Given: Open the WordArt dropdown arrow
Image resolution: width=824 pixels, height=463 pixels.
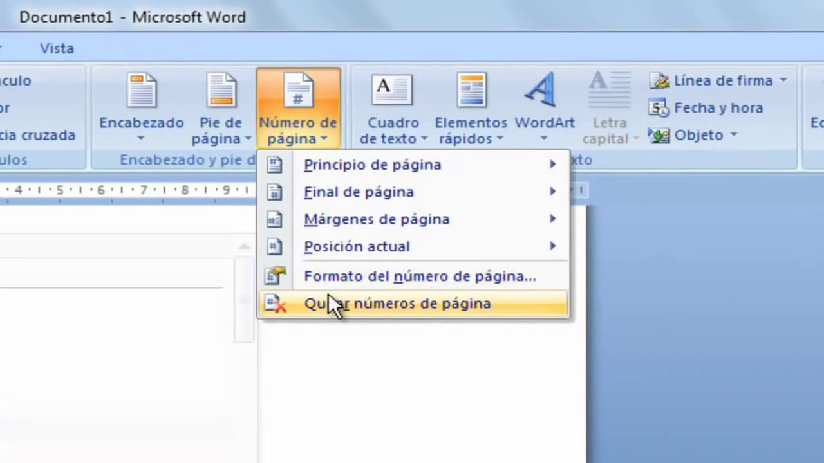Looking at the screenshot, I should click(544, 138).
